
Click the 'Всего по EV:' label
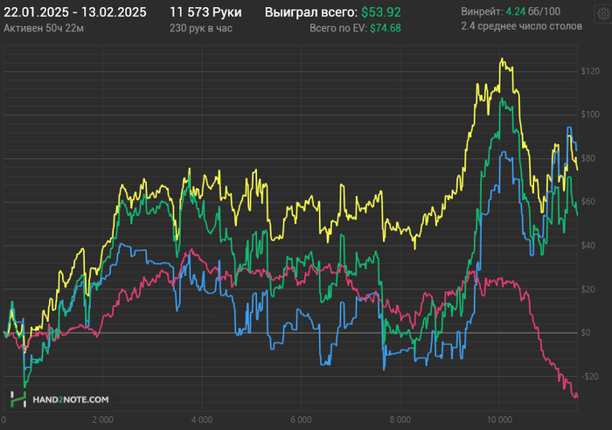tap(338, 29)
